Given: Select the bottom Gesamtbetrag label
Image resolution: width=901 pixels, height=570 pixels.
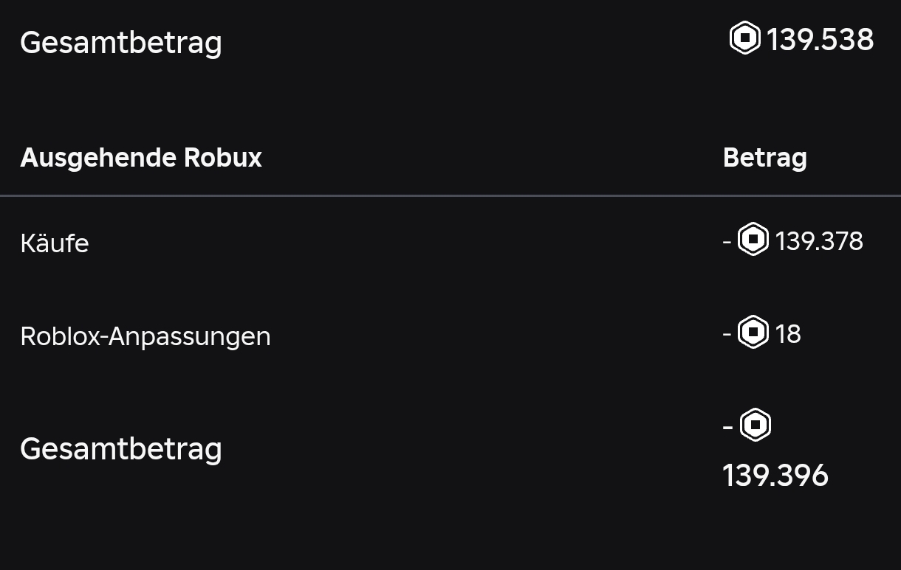Looking at the screenshot, I should 121,449.
